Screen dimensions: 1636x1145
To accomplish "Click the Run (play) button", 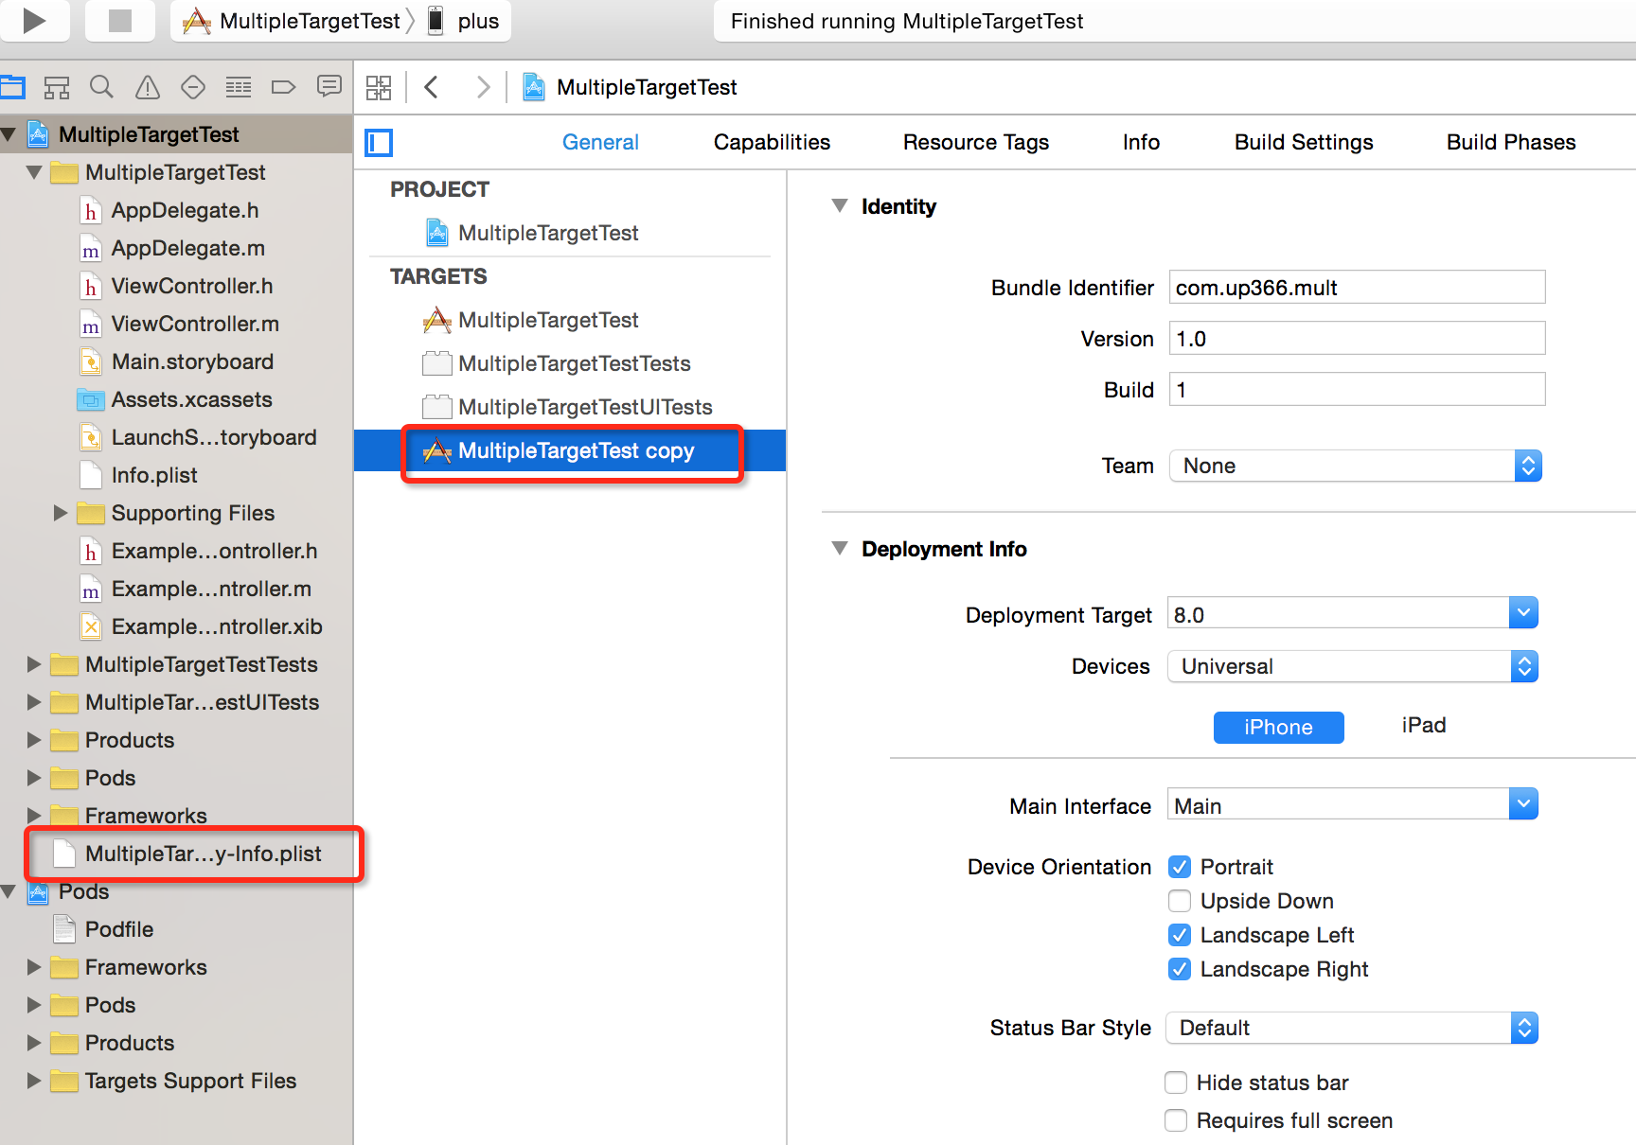I will point(34,20).
